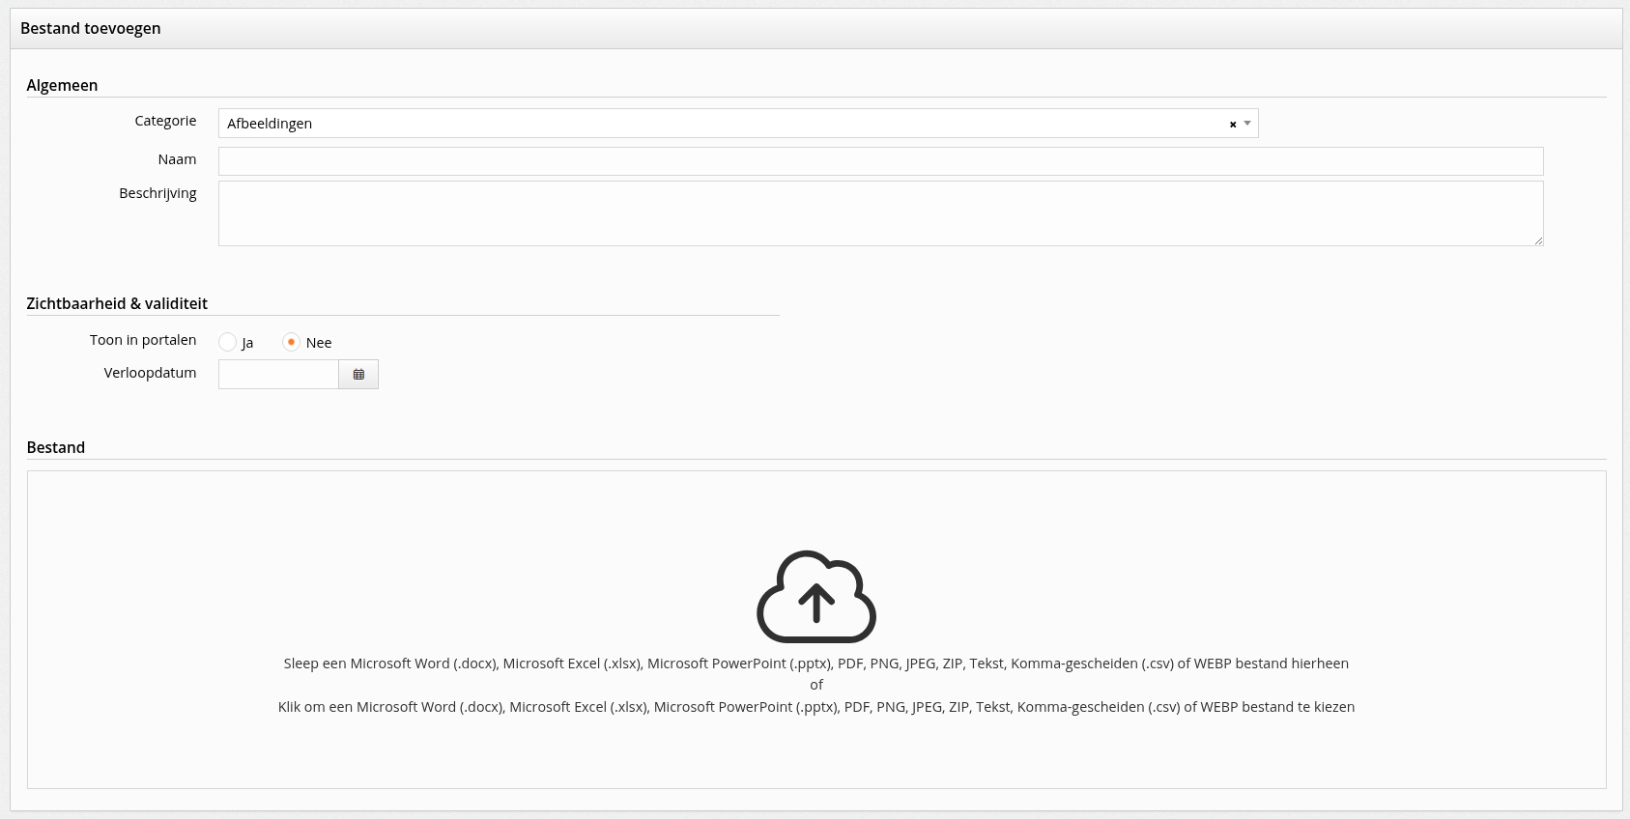The height and width of the screenshot is (819, 1630).
Task: Focus the Verloopdatum date input
Action: [278, 375]
